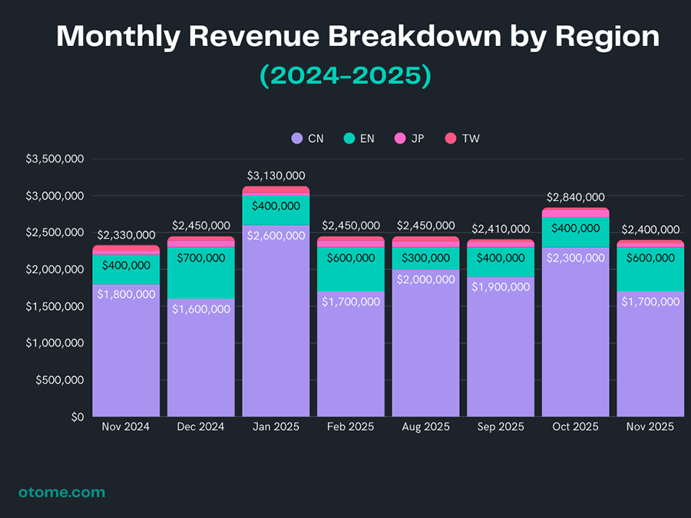The image size is (691, 518).
Task: Click the Aug 2025 x-axis label
Action: pyautogui.click(x=426, y=427)
